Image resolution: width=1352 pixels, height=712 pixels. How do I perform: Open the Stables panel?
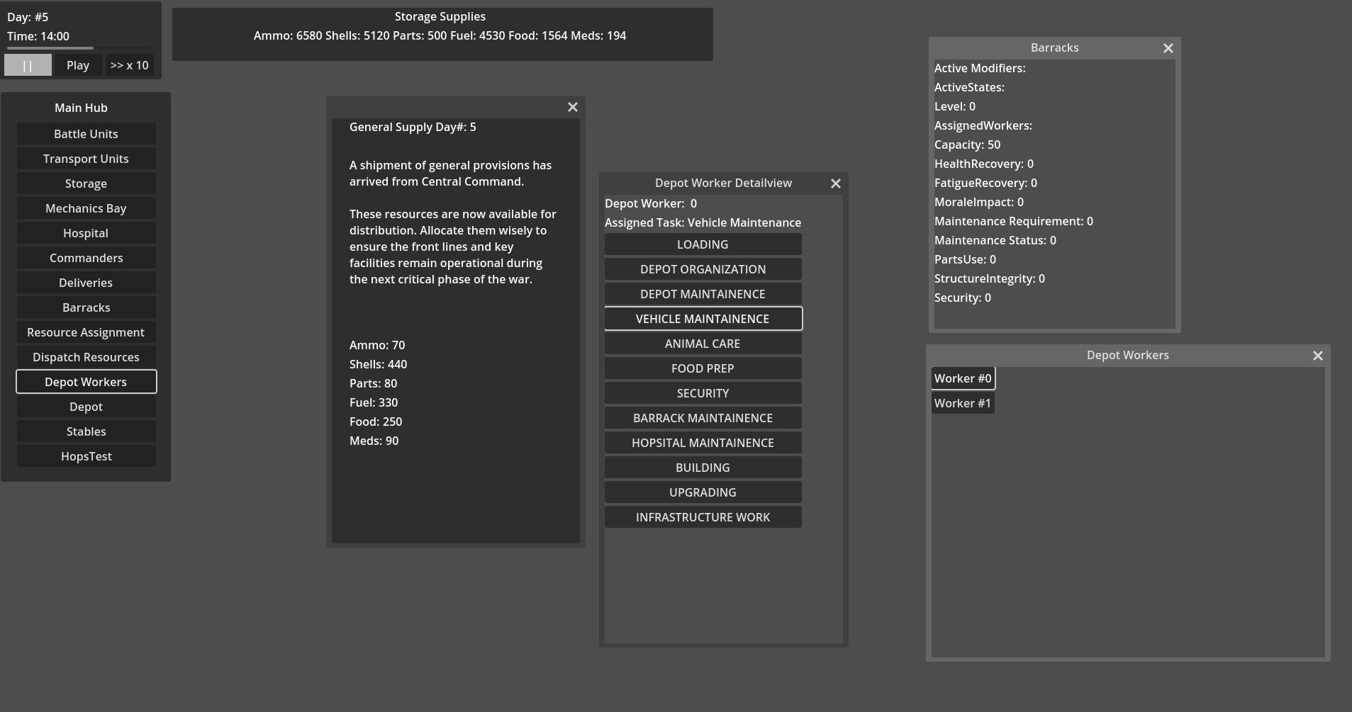86,431
